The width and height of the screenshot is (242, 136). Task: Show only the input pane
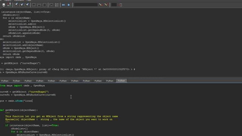tap(39, 5)
